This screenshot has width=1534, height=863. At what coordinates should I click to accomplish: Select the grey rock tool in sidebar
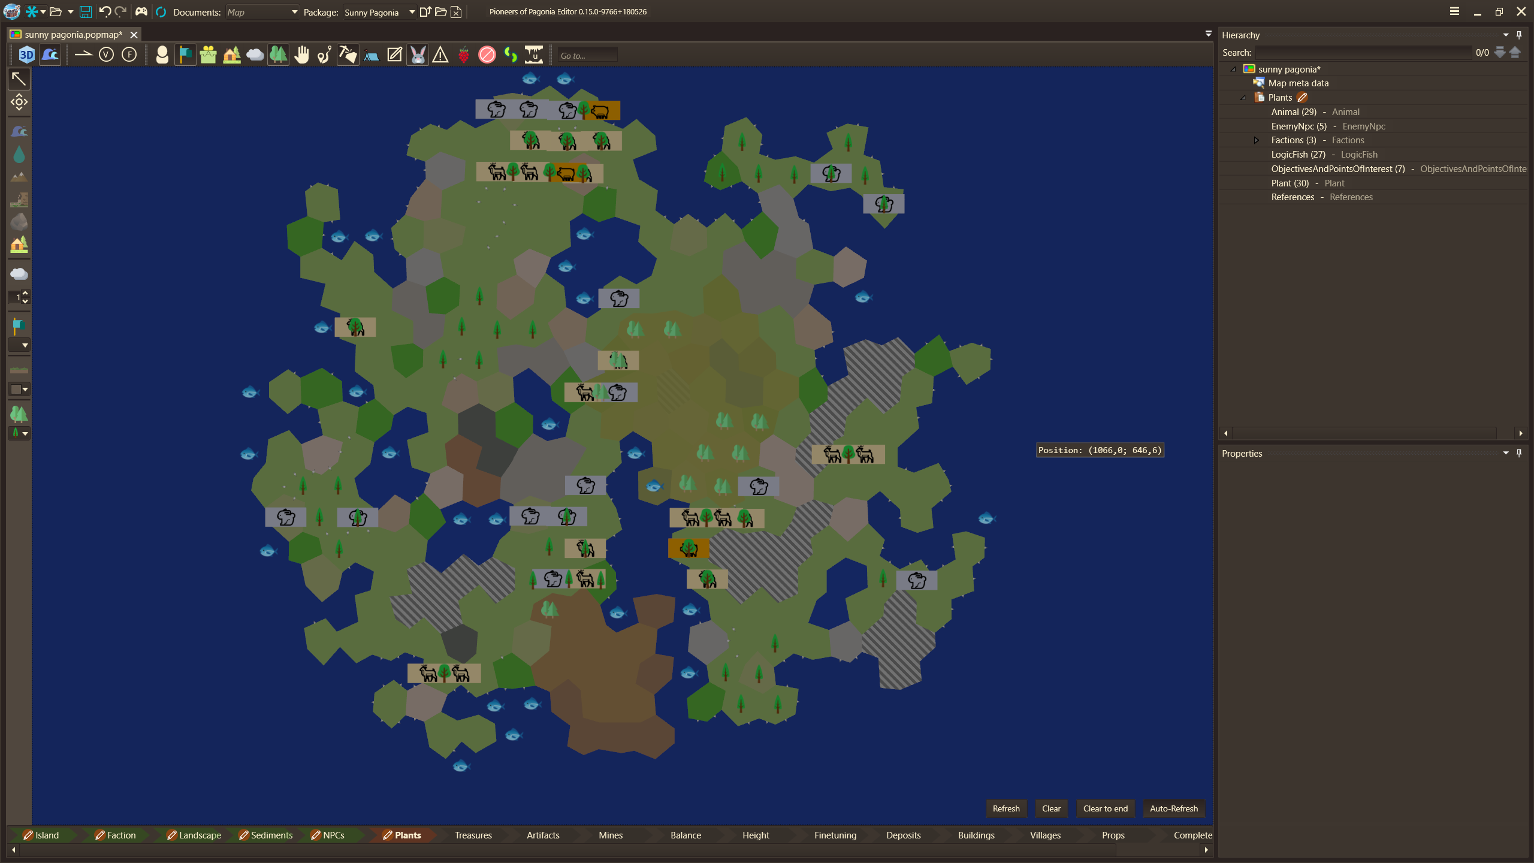[19, 222]
